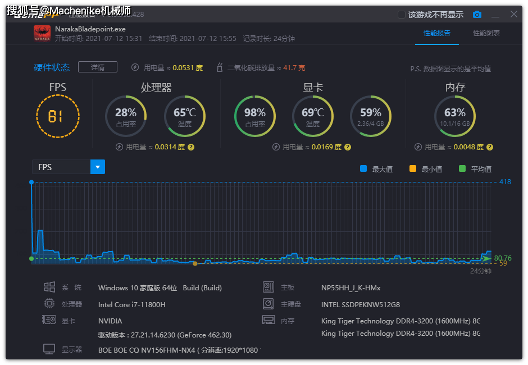Screen dimensions: 528x365
Task: Click the blue 最大值 legend swatch
Action: click(363, 168)
